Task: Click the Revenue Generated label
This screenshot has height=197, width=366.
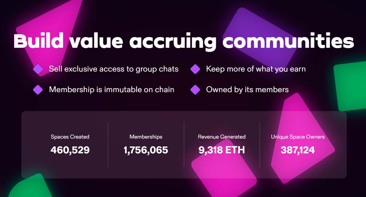Action: [222, 137]
